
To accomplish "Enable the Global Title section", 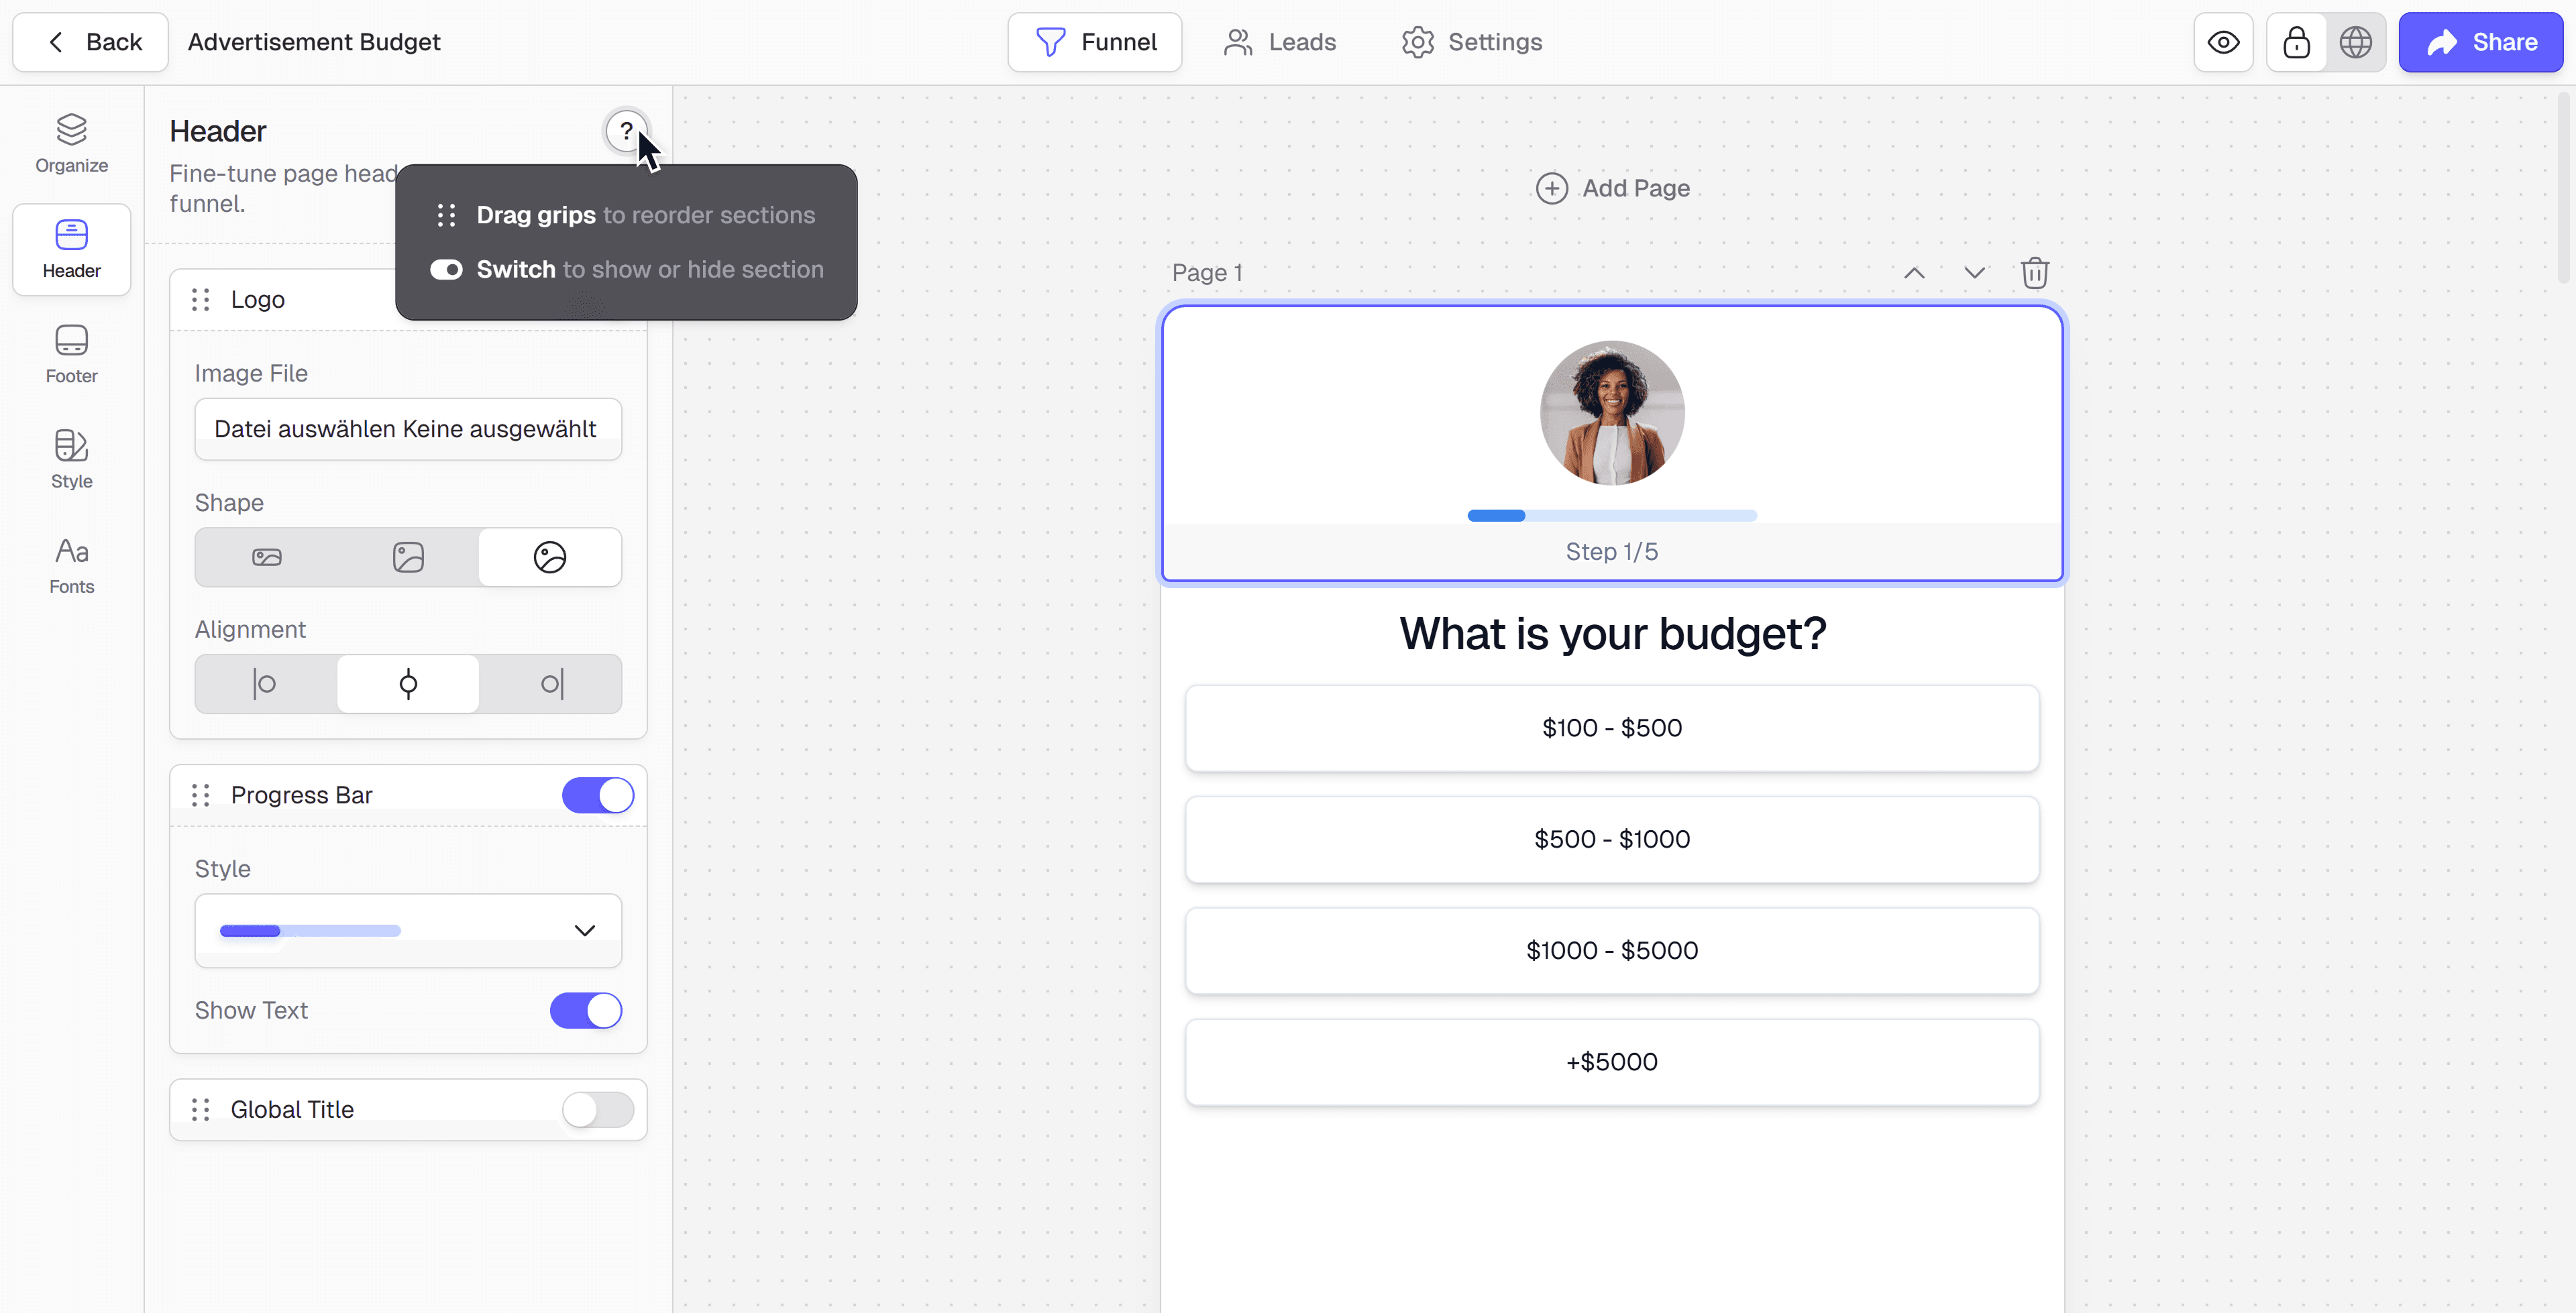I will (598, 1109).
